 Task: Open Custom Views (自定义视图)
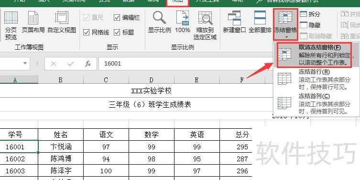[x=62, y=22]
